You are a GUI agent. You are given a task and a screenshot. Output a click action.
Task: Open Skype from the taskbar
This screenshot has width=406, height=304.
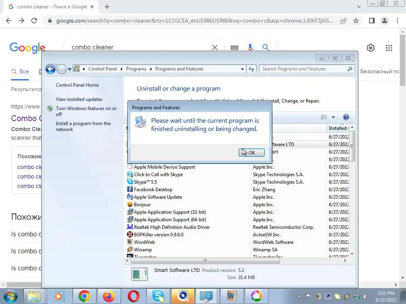click(158, 296)
